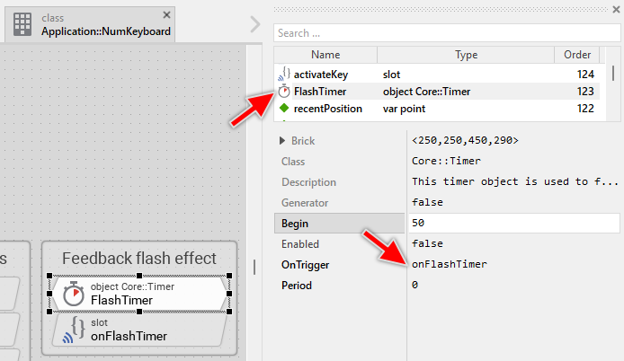
Task: Click the green diamond icon beside recentPosition
Action: pyautogui.click(x=284, y=109)
